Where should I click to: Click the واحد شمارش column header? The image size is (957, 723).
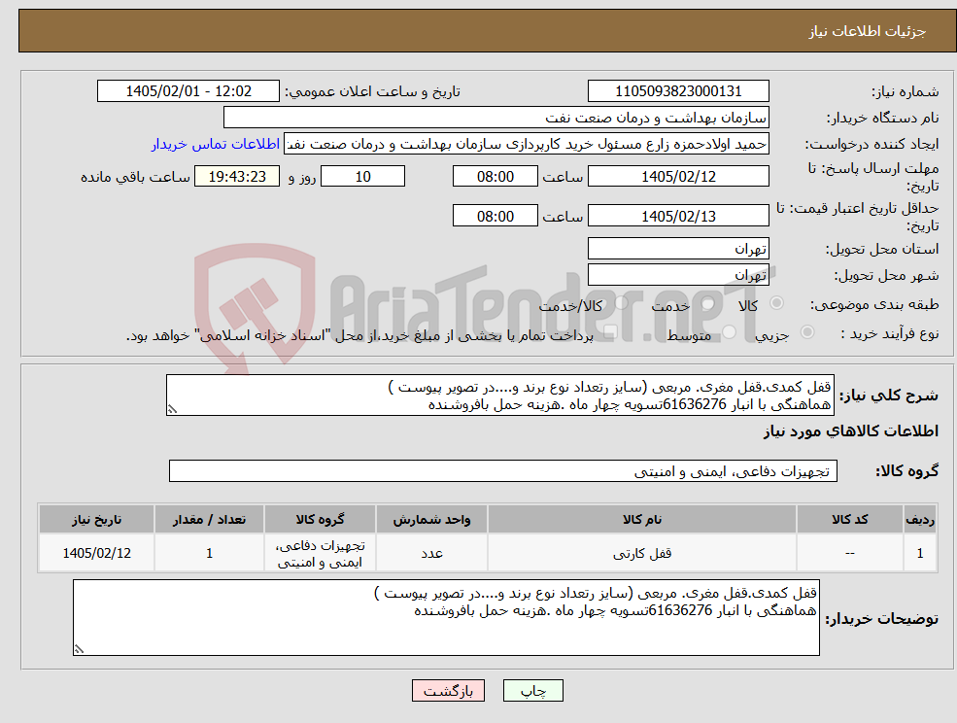(431, 519)
